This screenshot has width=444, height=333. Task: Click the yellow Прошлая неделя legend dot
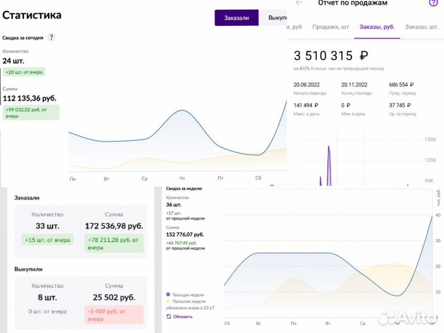pyautogui.click(x=168, y=302)
